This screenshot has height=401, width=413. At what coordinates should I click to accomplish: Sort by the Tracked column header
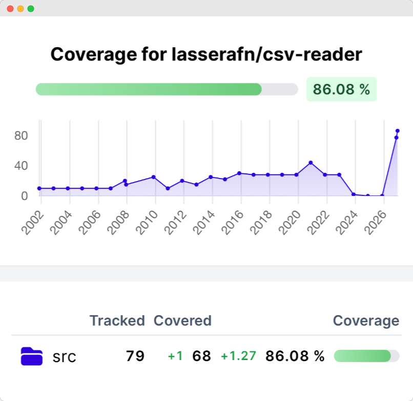pyautogui.click(x=117, y=321)
